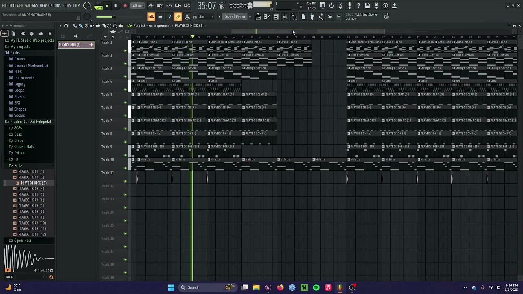Toggle mute switch for Track 16
The height and width of the screenshot is (294, 523).
click(x=125, y=247)
